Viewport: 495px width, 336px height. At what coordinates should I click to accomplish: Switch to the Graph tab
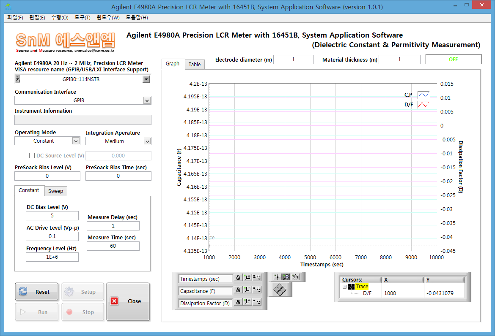pos(173,64)
